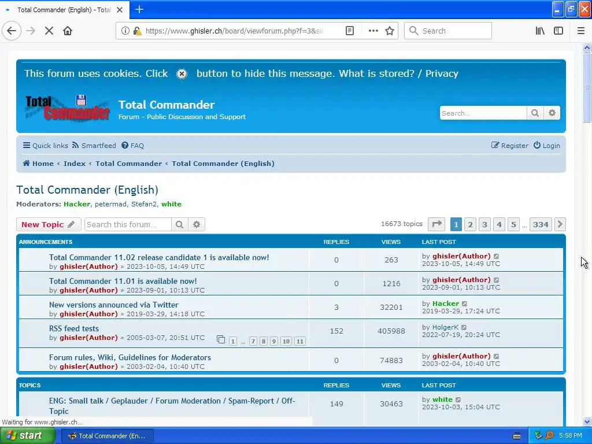The image size is (592, 444).
Task: Click the browser URL address field
Action: 234,31
